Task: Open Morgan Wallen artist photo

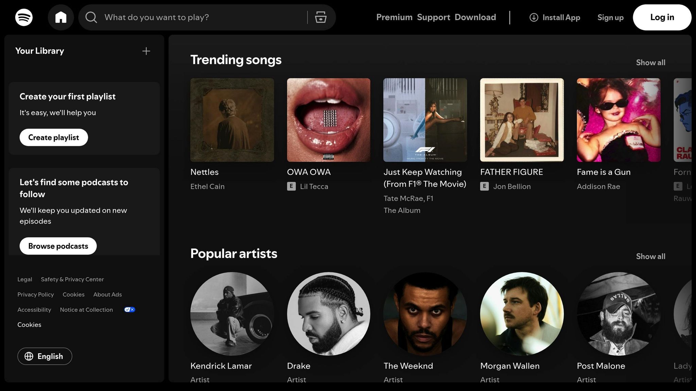Action: tap(522, 314)
